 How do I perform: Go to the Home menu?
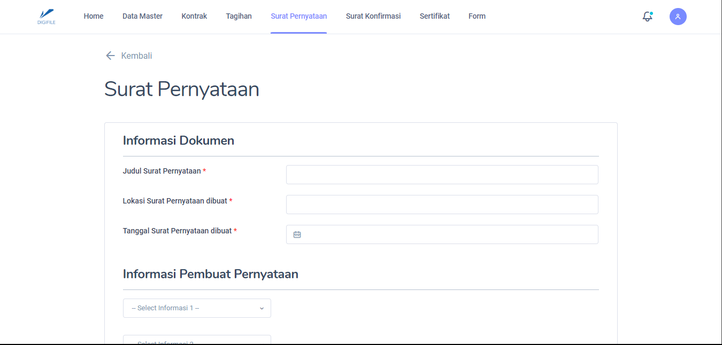(x=94, y=16)
